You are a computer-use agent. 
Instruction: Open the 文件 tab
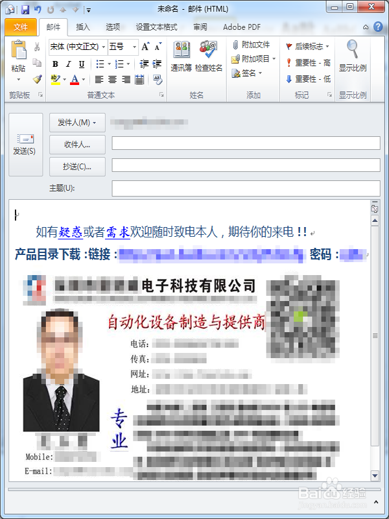click(x=21, y=27)
